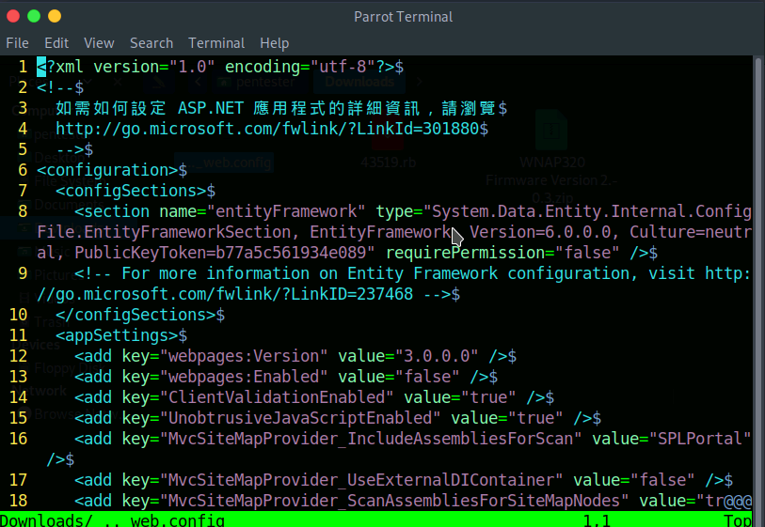This screenshot has height=527, width=765.
Task: Click the comment end marker on line 5
Action: click(x=70, y=149)
